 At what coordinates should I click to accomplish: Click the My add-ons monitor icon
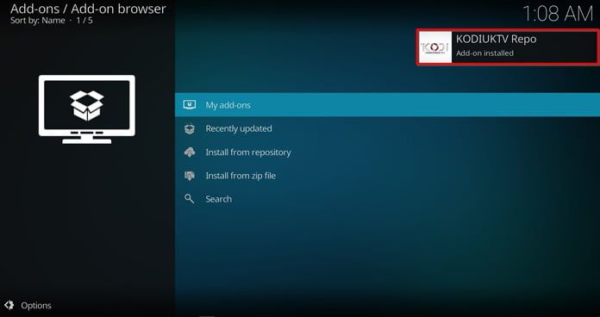pyautogui.click(x=190, y=105)
